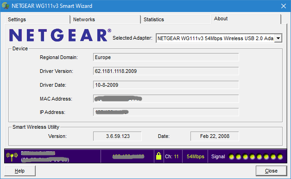This screenshot has width=291, height=179.
Task: Click the 'Date:' label
Action: coord(164,137)
